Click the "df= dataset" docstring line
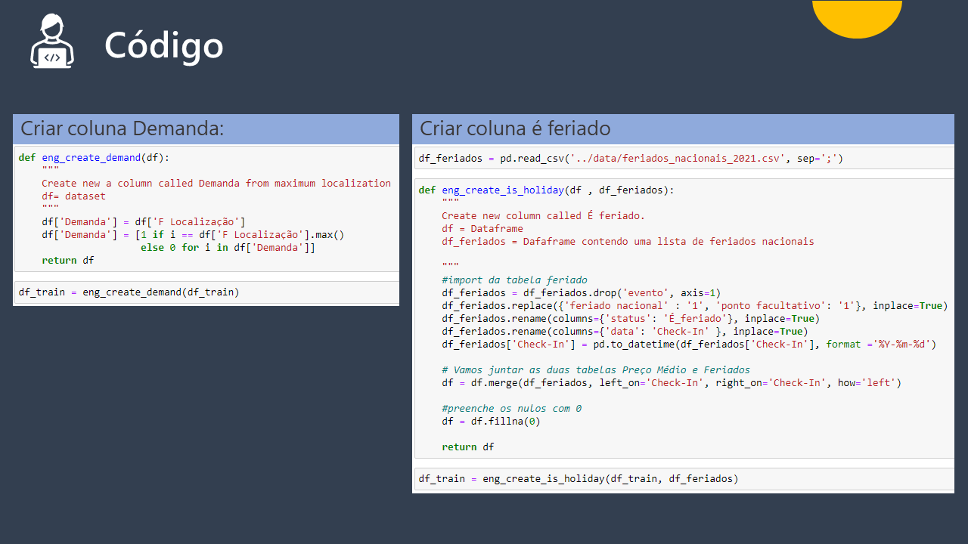968x544 pixels. pyautogui.click(x=74, y=196)
